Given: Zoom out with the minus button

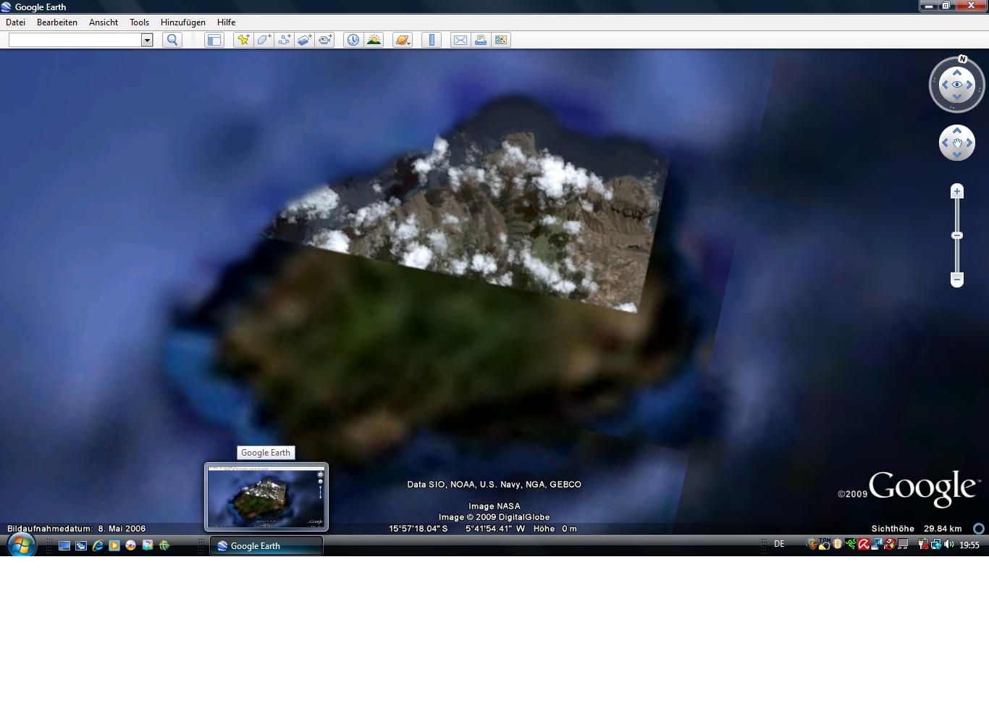Looking at the screenshot, I should (957, 280).
